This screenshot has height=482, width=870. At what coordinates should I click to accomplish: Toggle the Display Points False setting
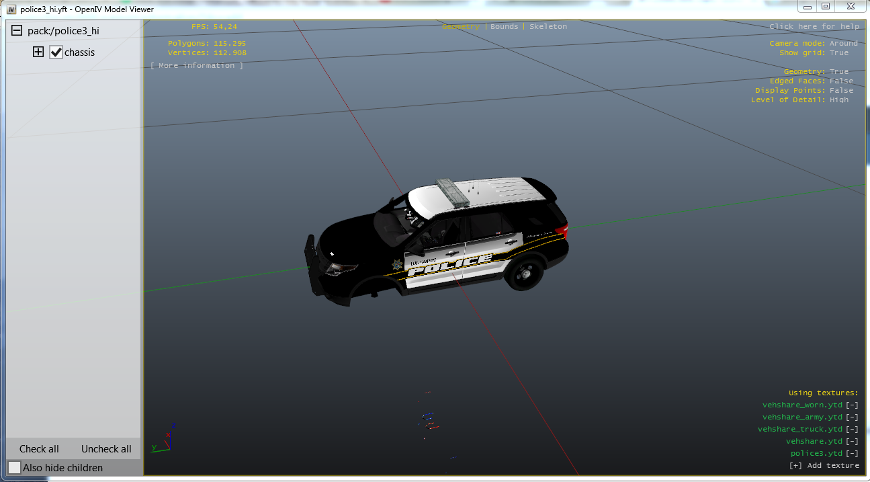[841, 91]
